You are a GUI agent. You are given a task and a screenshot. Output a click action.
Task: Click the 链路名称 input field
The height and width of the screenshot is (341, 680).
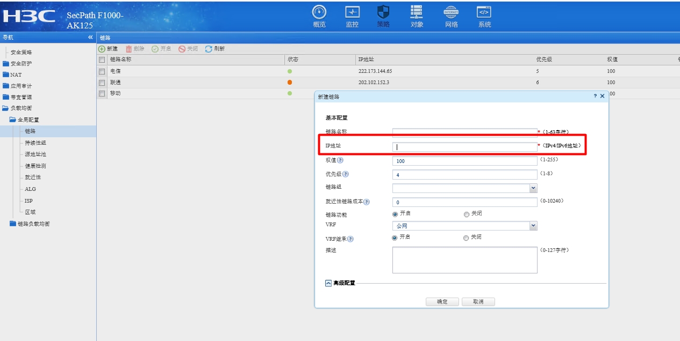coord(464,132)
